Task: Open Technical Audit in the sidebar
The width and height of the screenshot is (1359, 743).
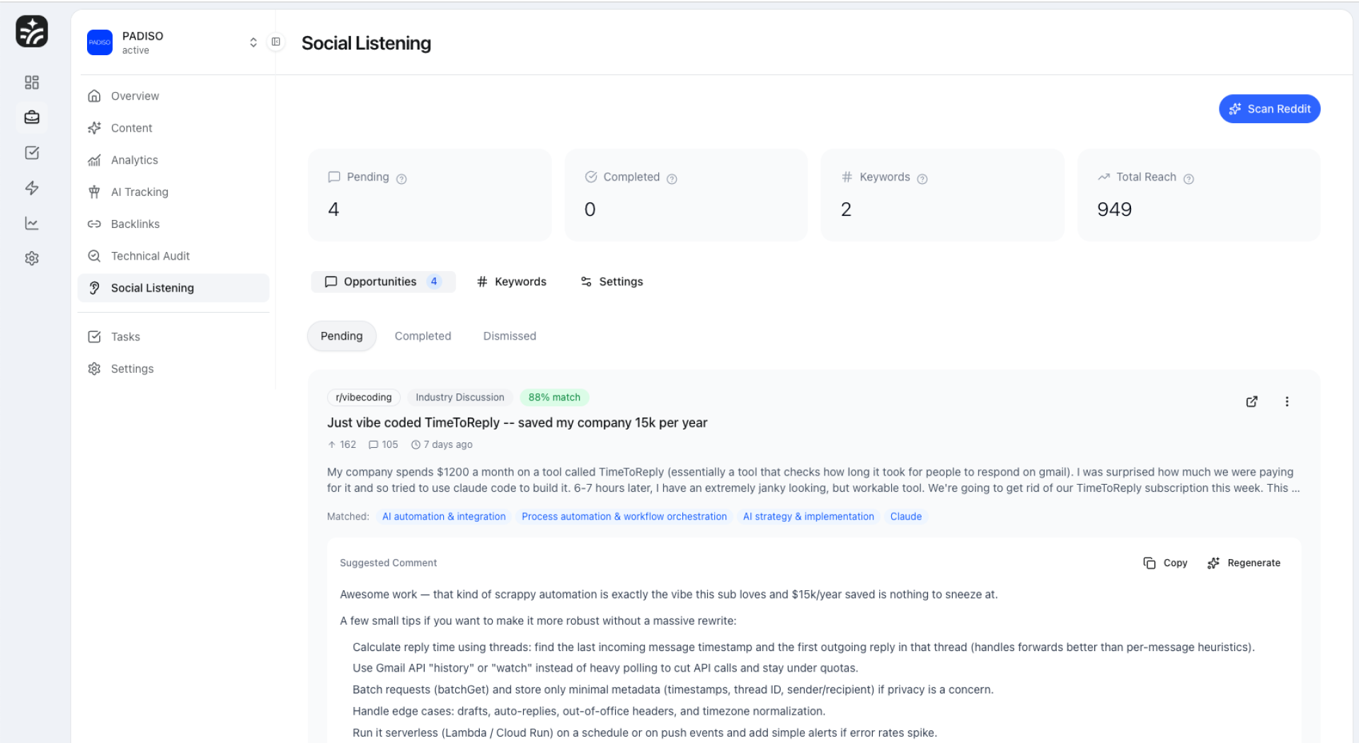Action: point(173,256)
